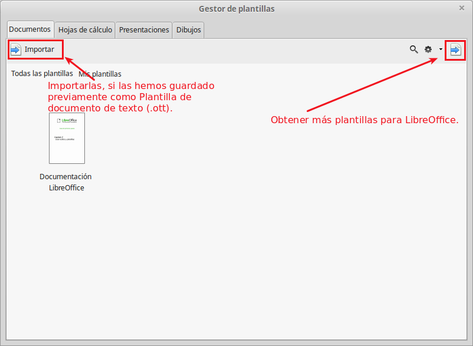Open the template search magnifier icon

click(x=413, y=50)
